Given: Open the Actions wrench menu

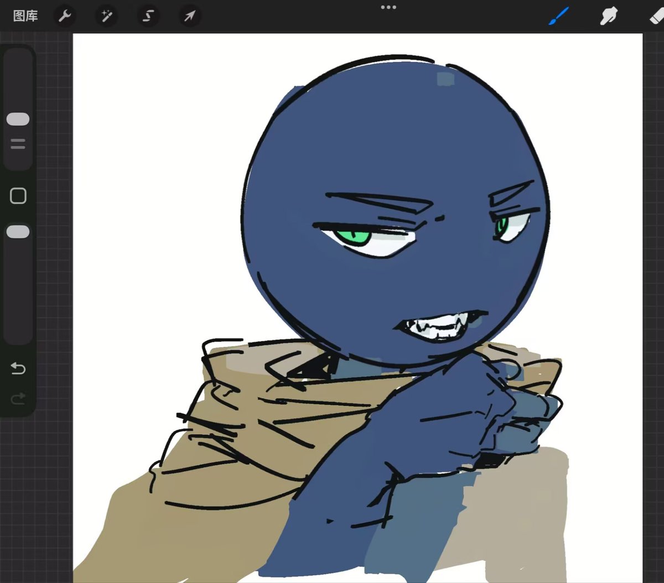Looking at the screenshot, I should (x=65, y=16).
